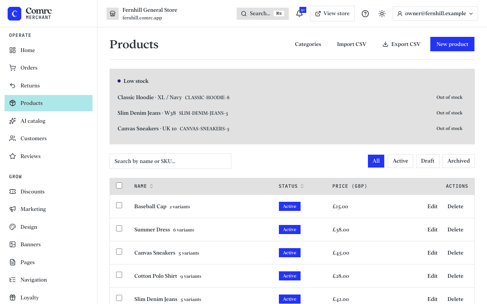Edit the Baseball Cap product
487x304 pixels.
(432, 206)
